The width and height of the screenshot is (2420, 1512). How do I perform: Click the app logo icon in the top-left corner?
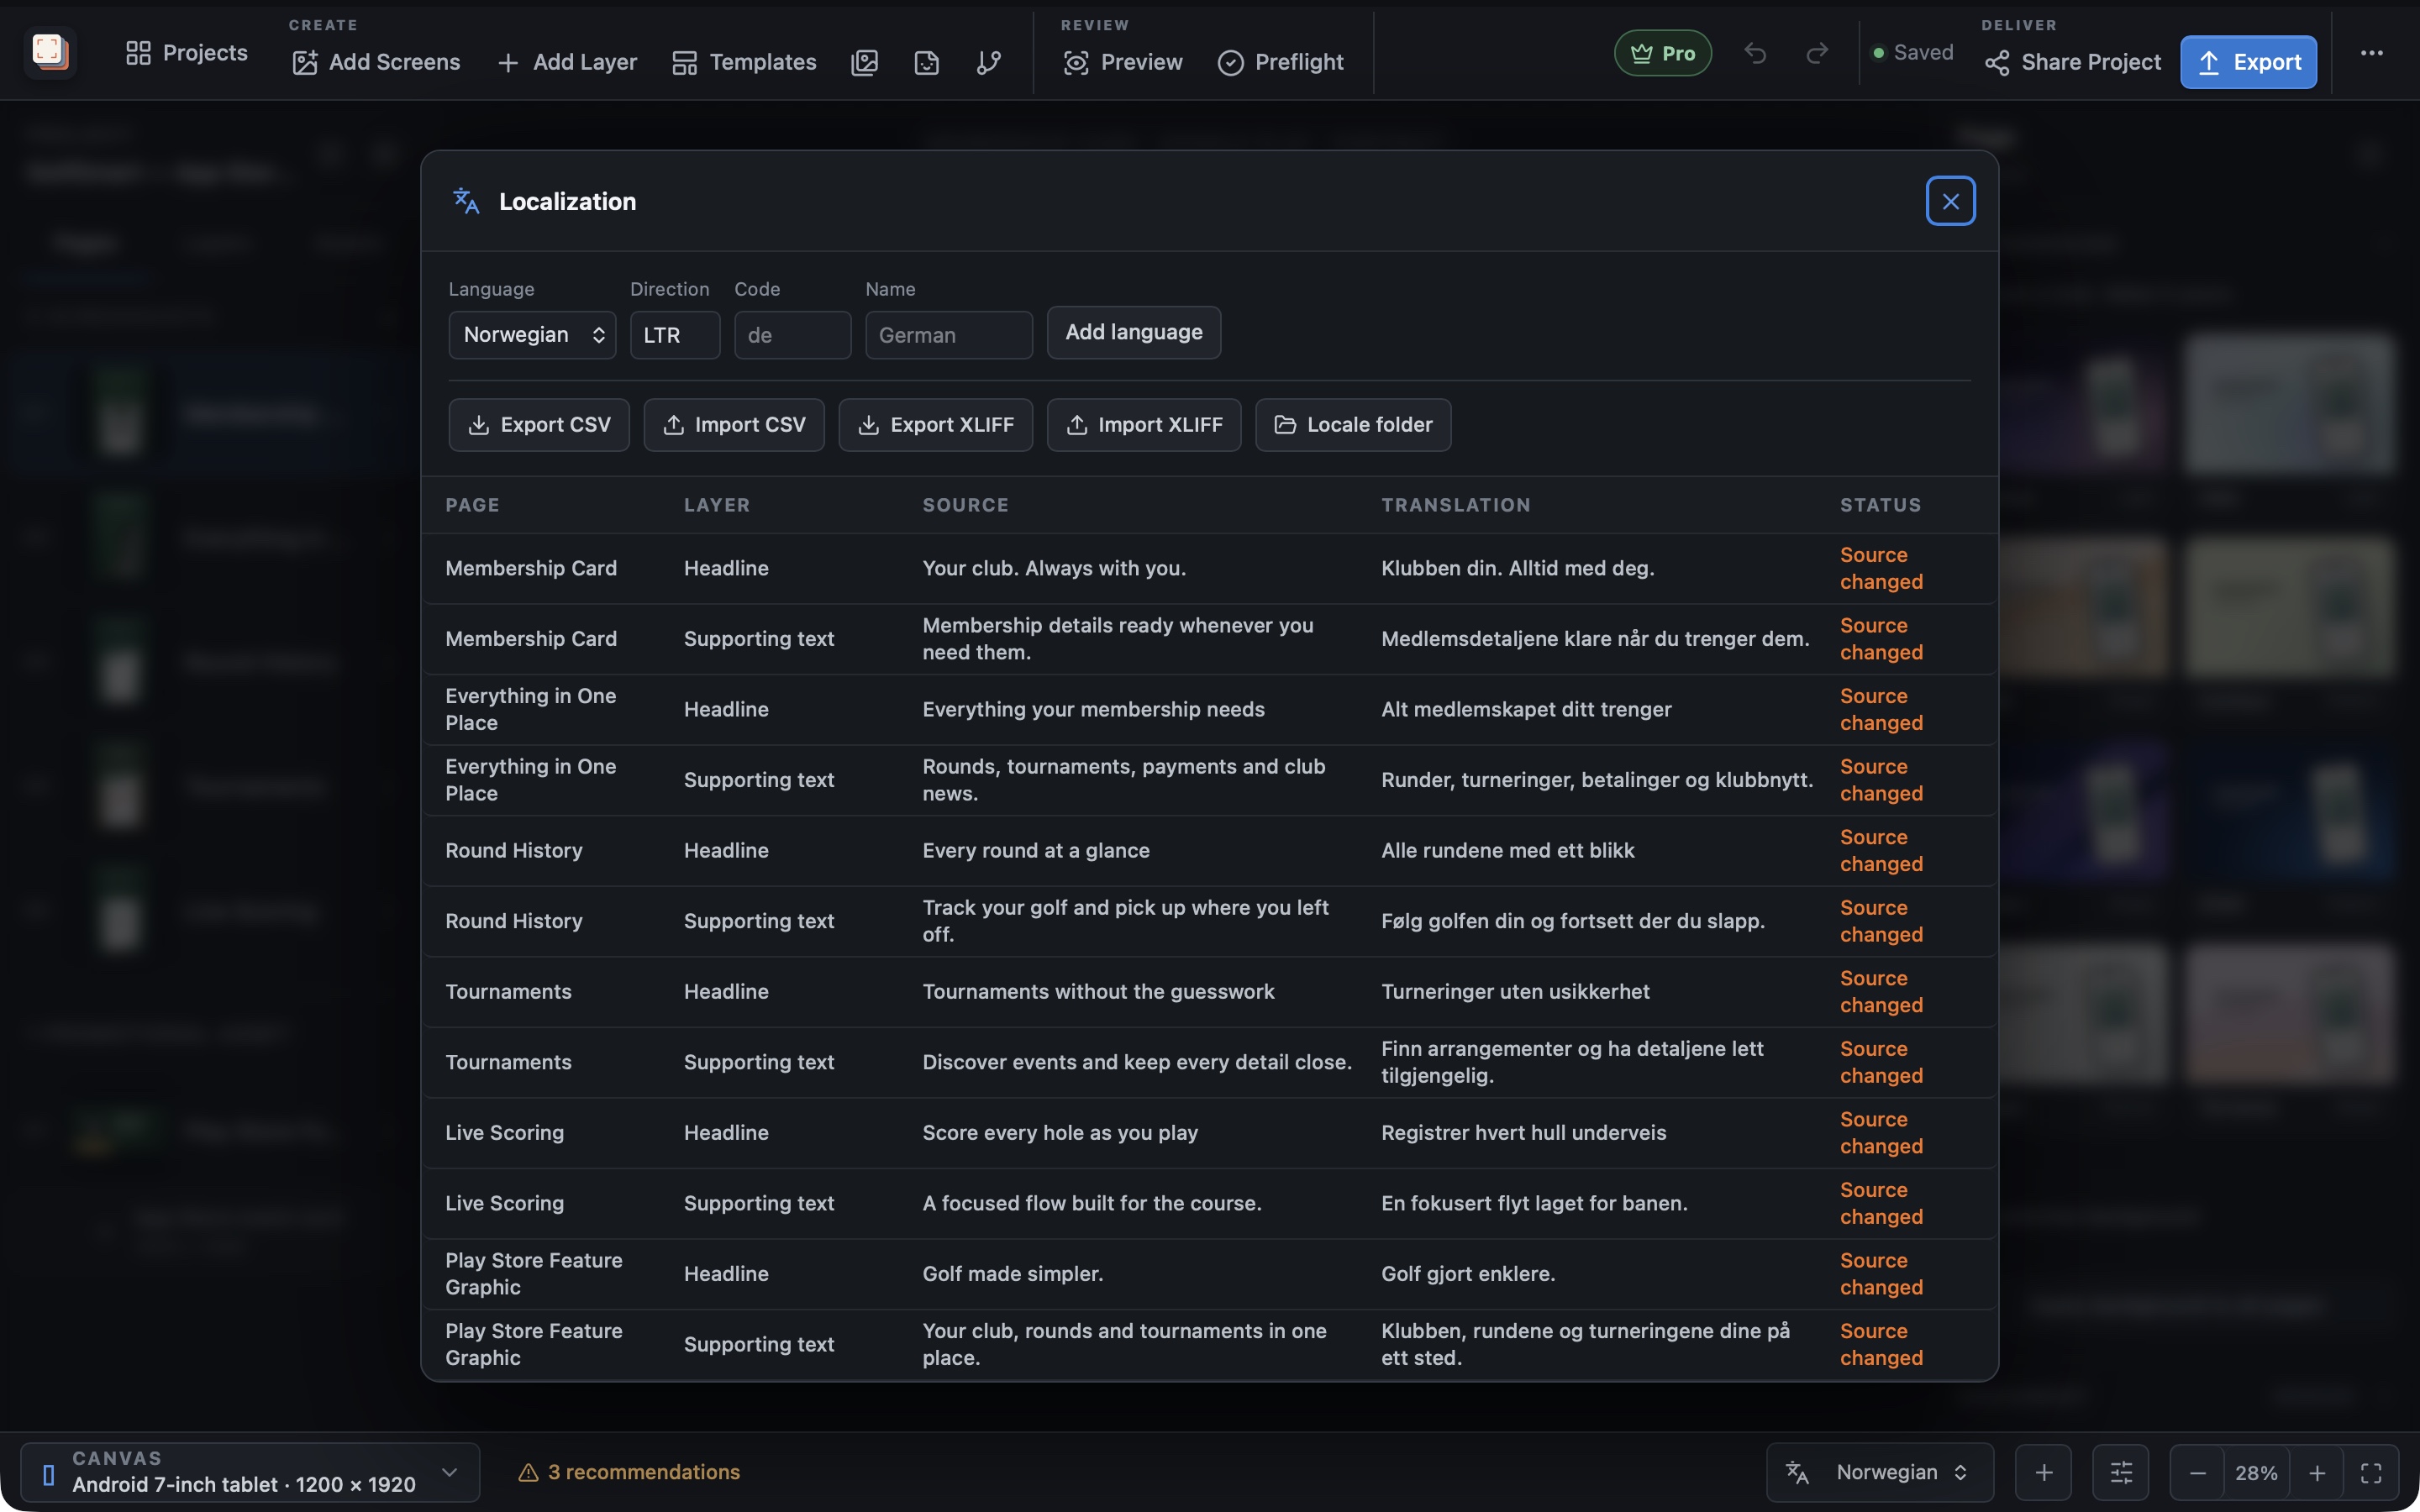(50, 52)
